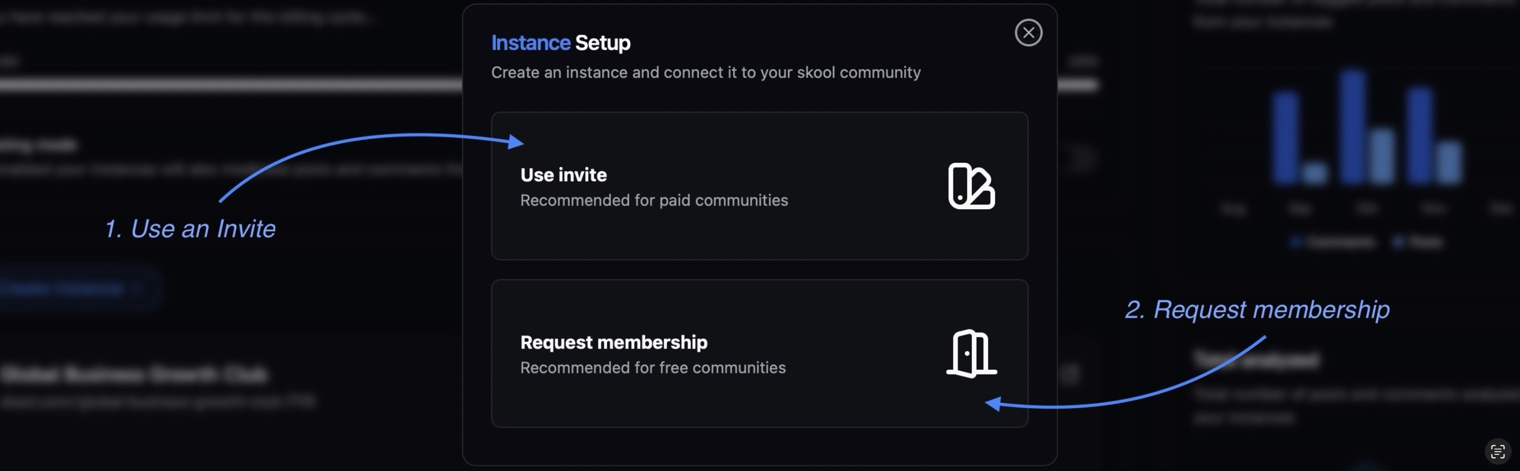The height and width of the screenshot is (471, 1520).
Task: Click the swatch-book icon beside Use invite
Action: coord(971,186)
